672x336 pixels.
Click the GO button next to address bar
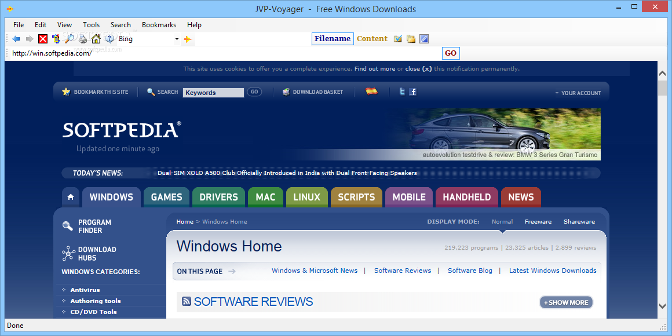[x=451, y=53]
